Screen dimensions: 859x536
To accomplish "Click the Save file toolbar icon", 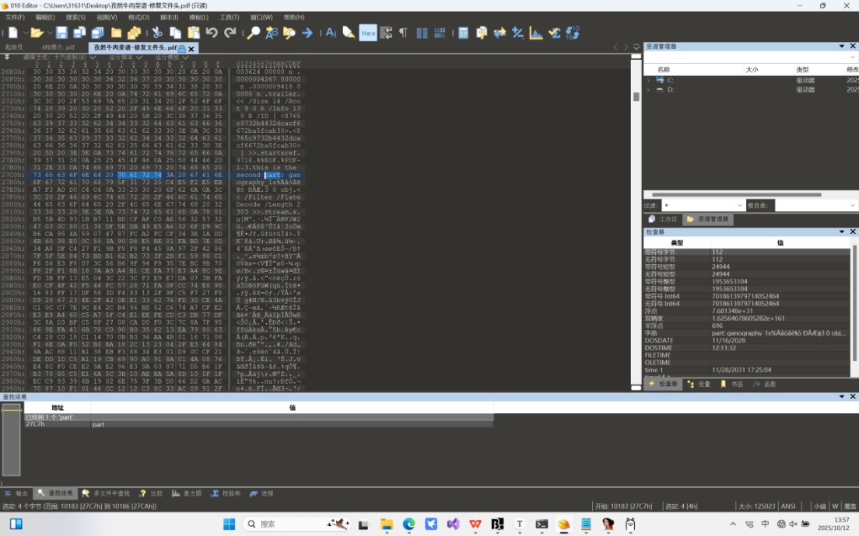I will click(x=61, y=33).
